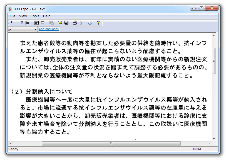Click the horizontal scrollbar left arrow
The width and height of the screenshot is (226, 160).
pos(11,143)
